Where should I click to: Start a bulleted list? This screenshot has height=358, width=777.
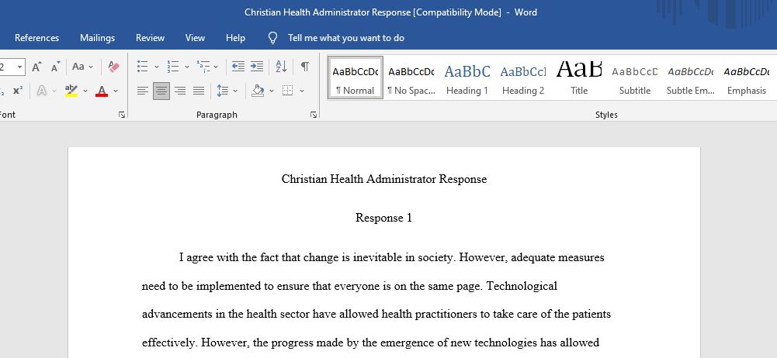pyautogui.click(x=143, y=67)
